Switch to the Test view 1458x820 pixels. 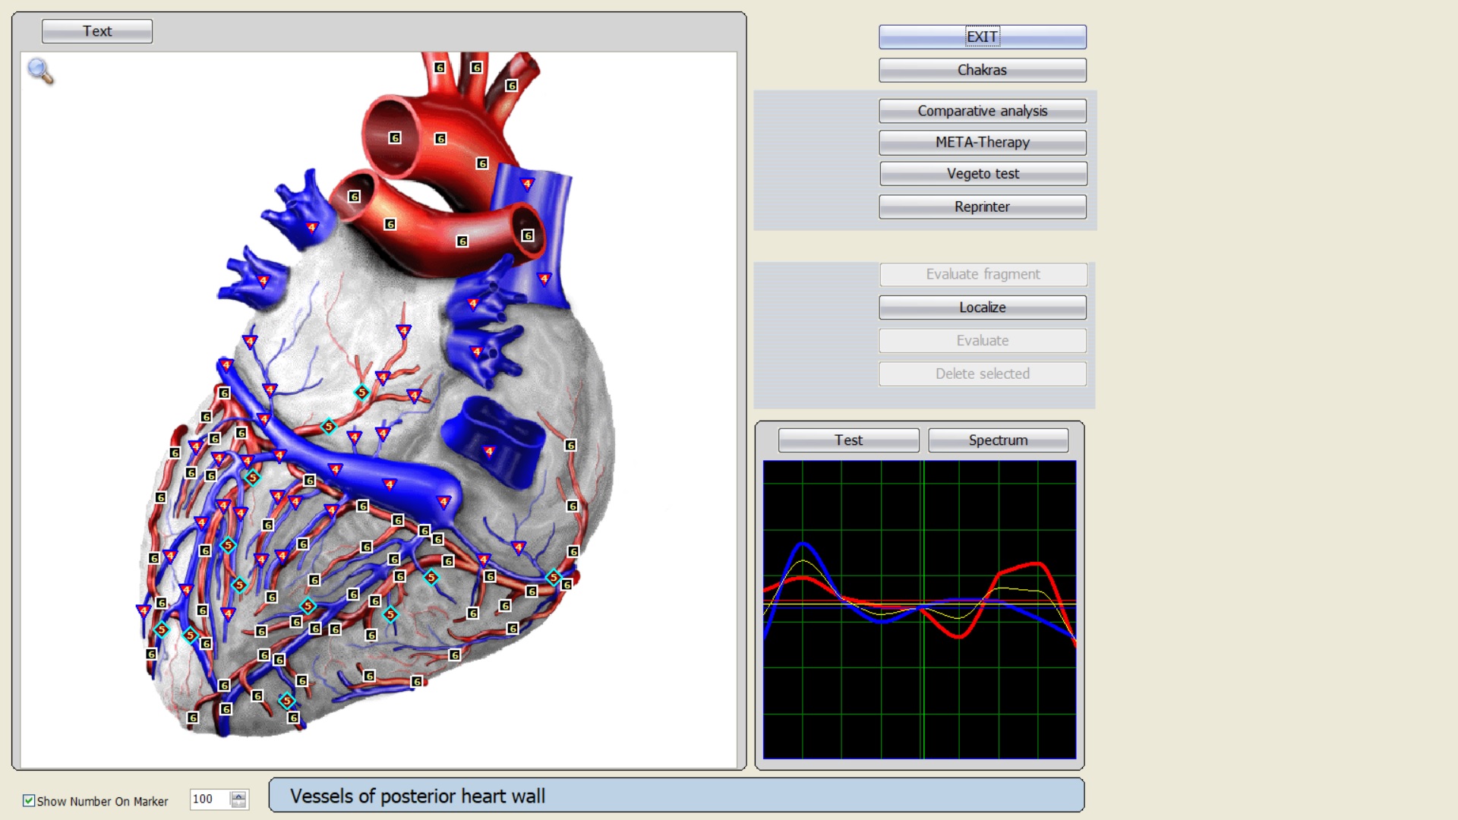[x=848, y=440]
